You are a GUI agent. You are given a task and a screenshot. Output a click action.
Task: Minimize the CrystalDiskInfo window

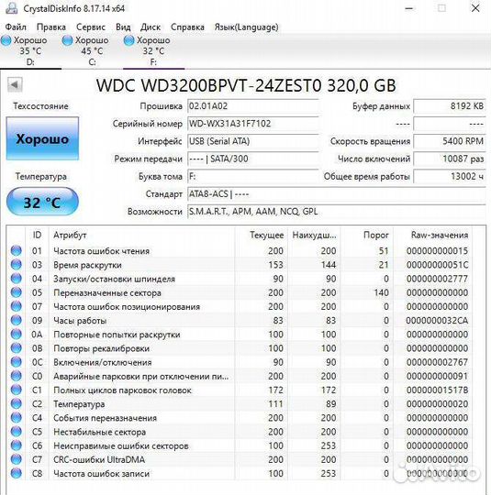pos(409,8)
